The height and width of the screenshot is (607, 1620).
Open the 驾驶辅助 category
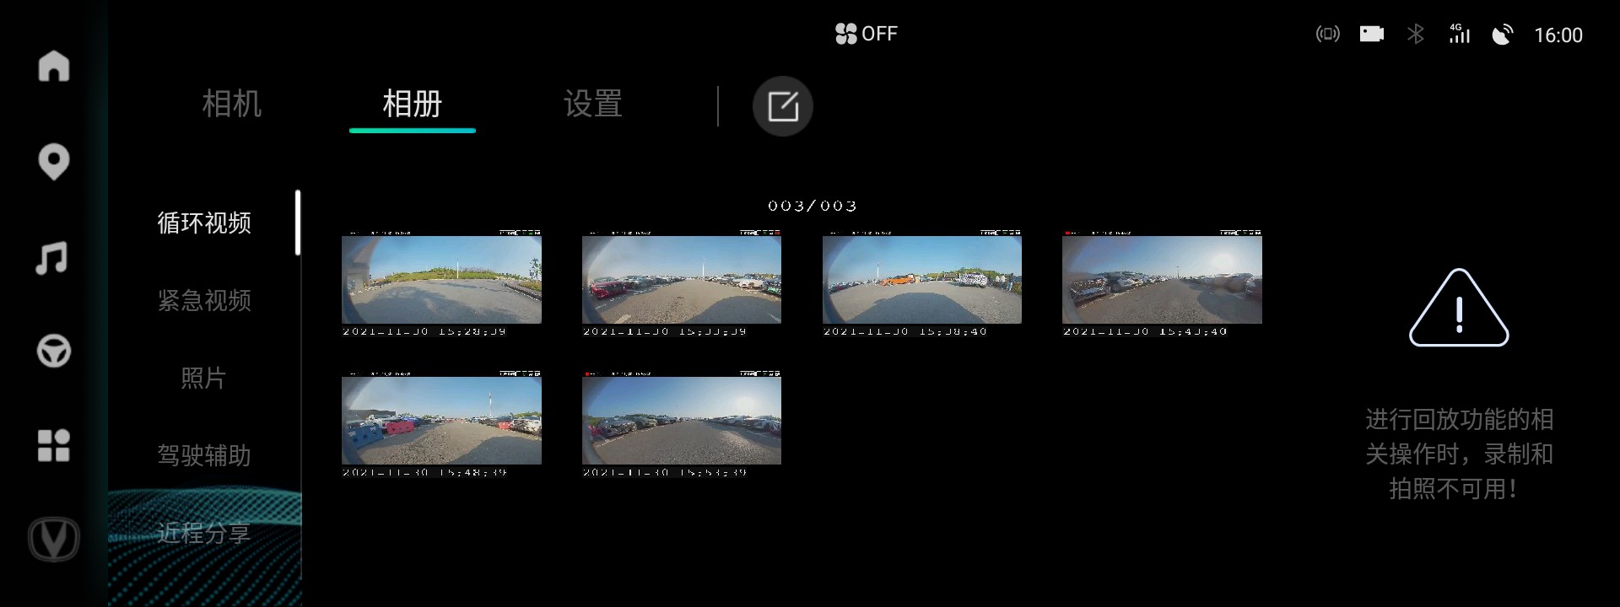click(204, 455)
